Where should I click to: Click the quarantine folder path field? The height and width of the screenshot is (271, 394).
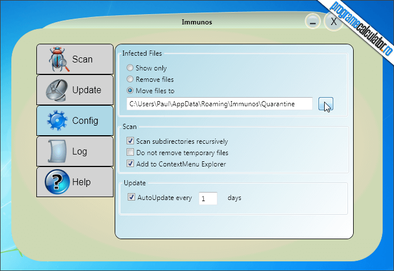[x=220, y=104]
